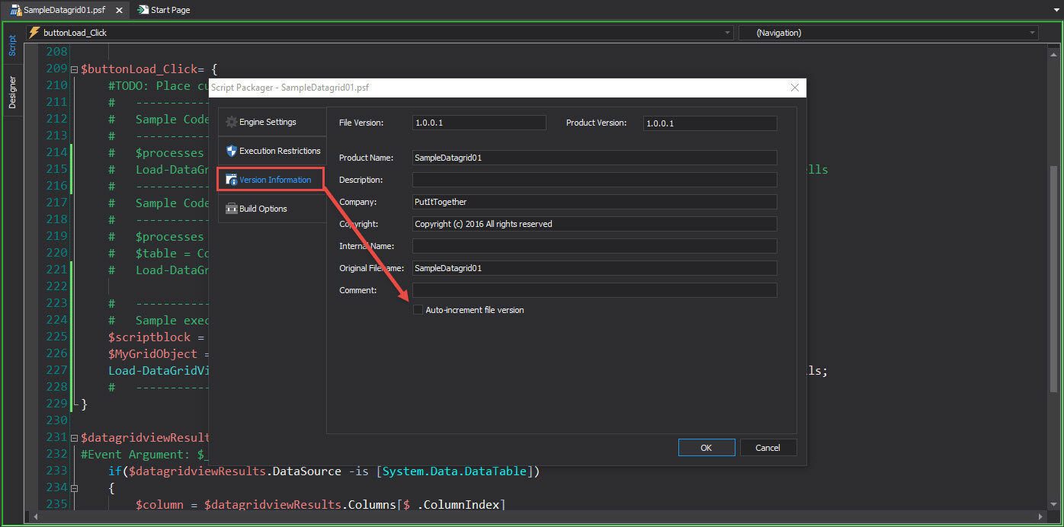1064x527 pixels.
Task: Click the SampleDatagrid01.psf file icon
Action: (15, 10)
